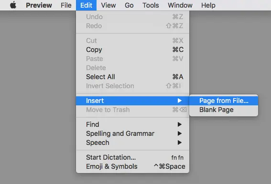
Task: Open the Apple menu
Action: tap(13, 5)
